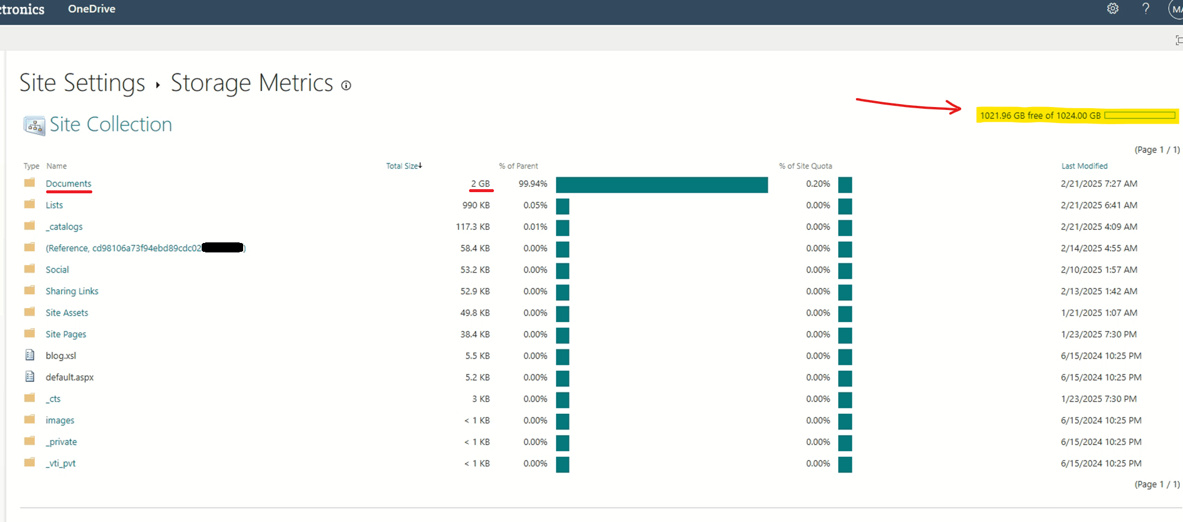Sort by the Total Size column header
Screen dimensions: 1183x522
404,166
